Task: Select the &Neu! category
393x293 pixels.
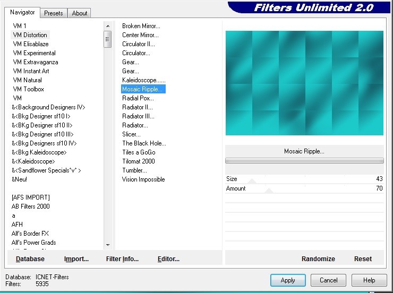Action: coord(19,179)
